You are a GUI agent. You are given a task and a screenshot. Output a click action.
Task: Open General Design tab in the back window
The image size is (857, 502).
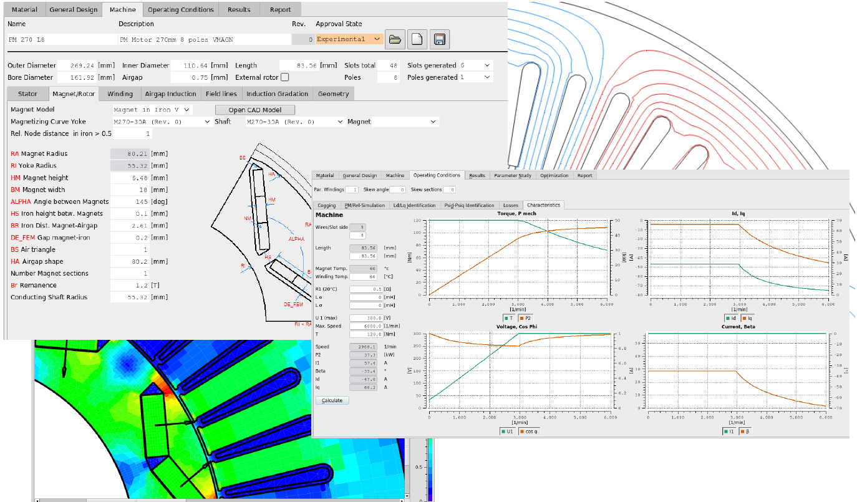tap(73, 9)
